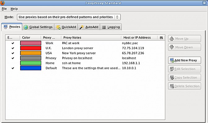Click the gray Privoxy color swatch
Image resolution: width=208 pixels, height=123 pixels.
[31, 58]
